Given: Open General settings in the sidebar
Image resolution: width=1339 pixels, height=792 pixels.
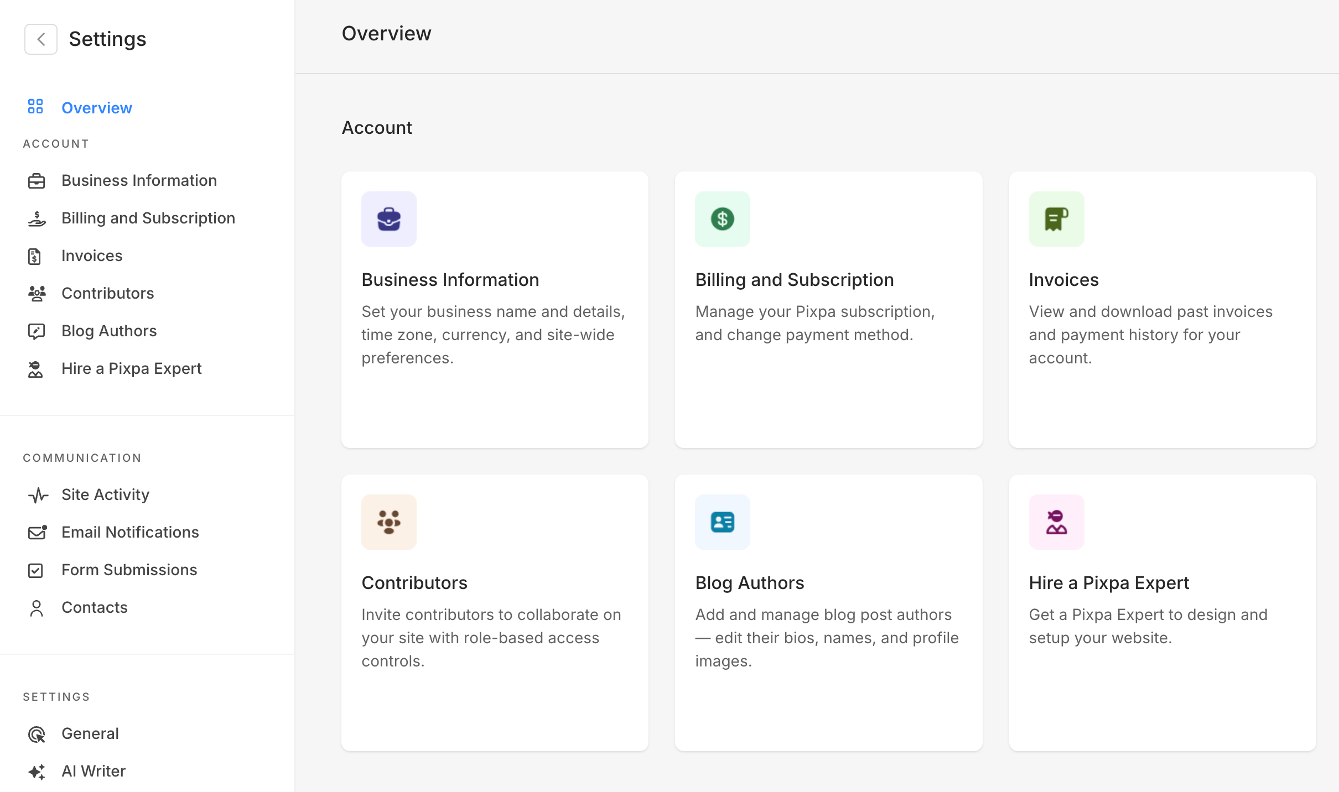Looking at the screenshot, I should (90, 733).
